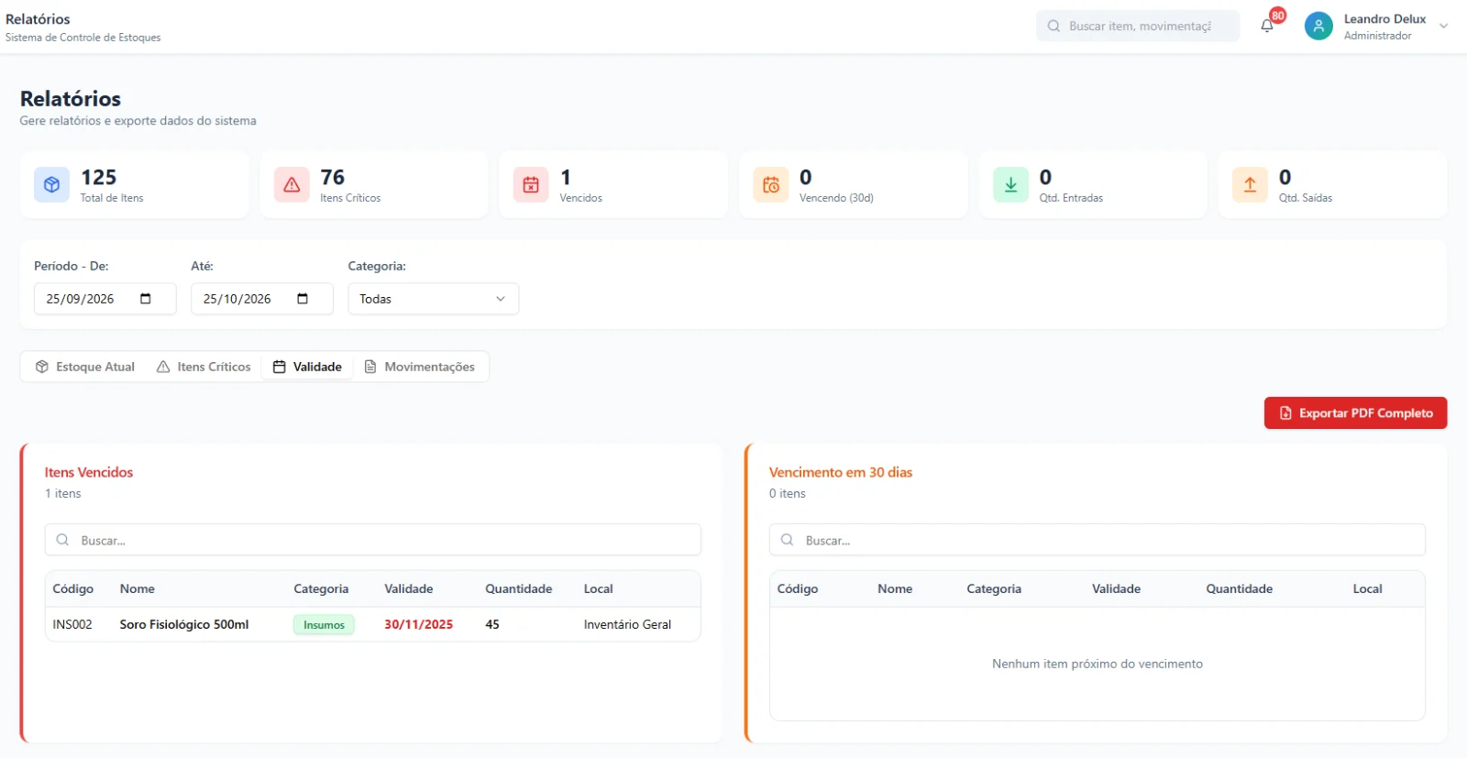This screenshot has width=1467, height=758.
Task: Open the Movimentações tab
Action: tap(420, 367)
